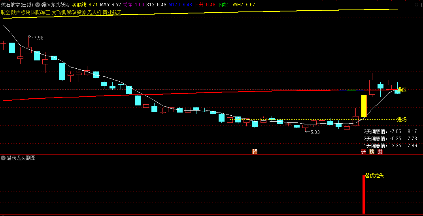Viewport: 423px width, 216px height.
Task: Click the 潜伏龙头副图 sub-chart title
Action: [x=21, y=158]
